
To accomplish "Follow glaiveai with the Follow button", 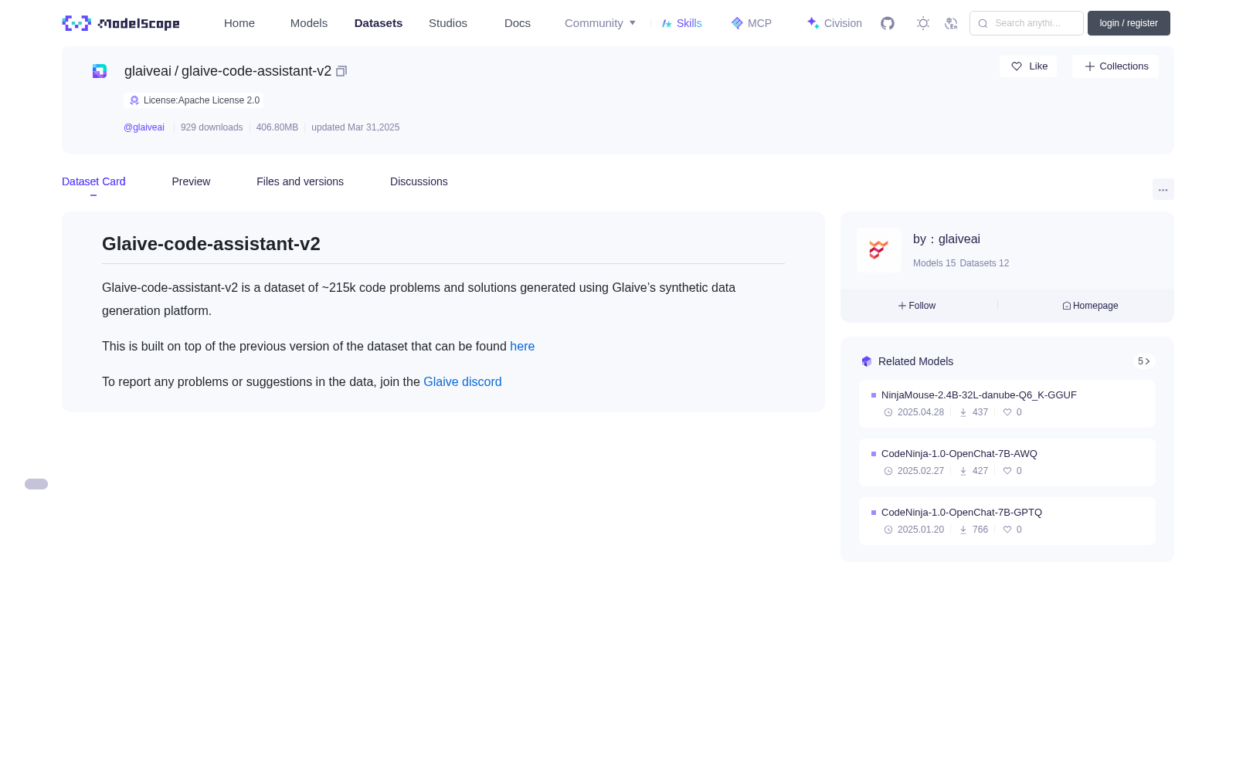I will pos(917,306).
